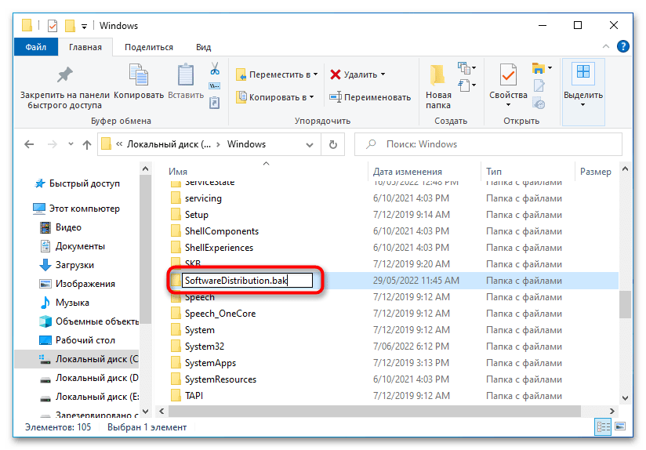Expand the address bar history dropdown
This screenshot has height=450, width=646.
click(x=310, y=144)
